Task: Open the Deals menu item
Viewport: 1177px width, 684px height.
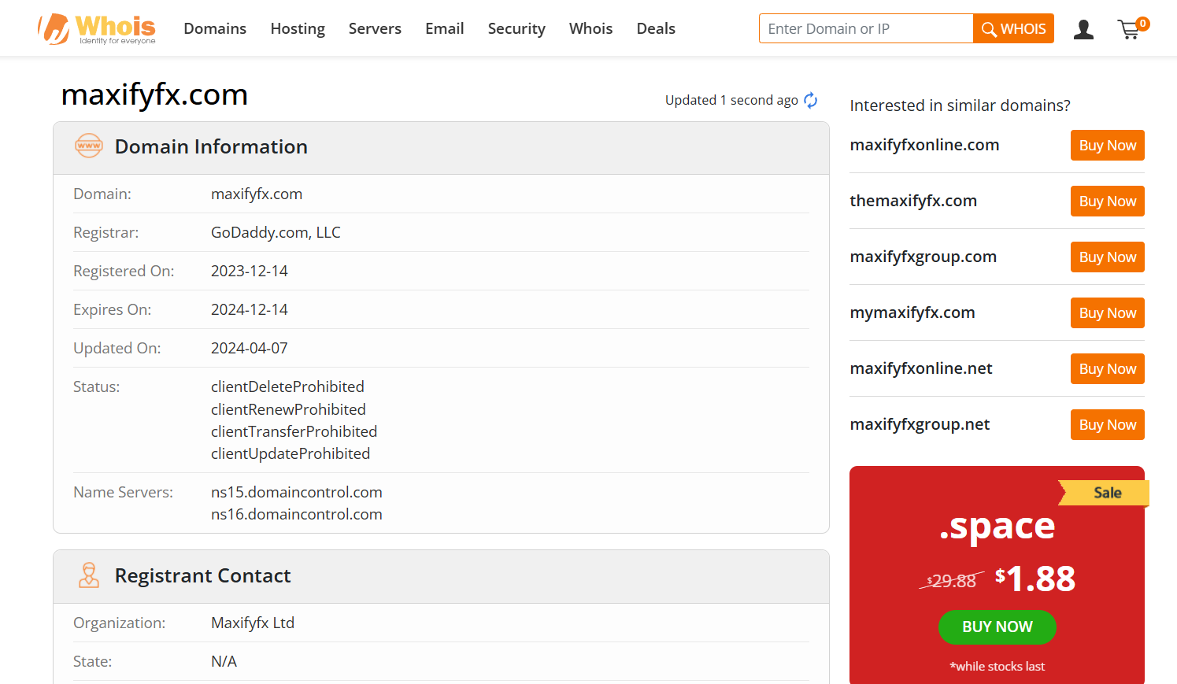Action: (656, 28)
